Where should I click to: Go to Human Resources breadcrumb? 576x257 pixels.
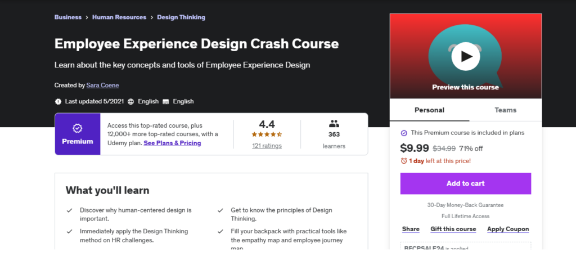(119, 17)
